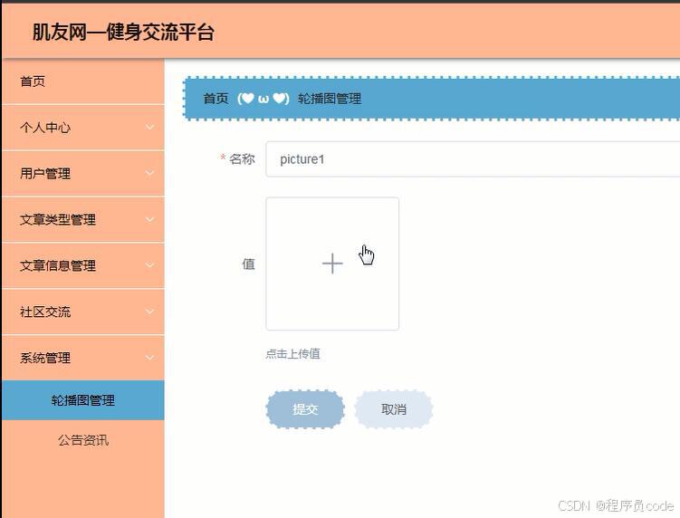
Task: Select 轮播图管理 submenu item
Action: 82,400
